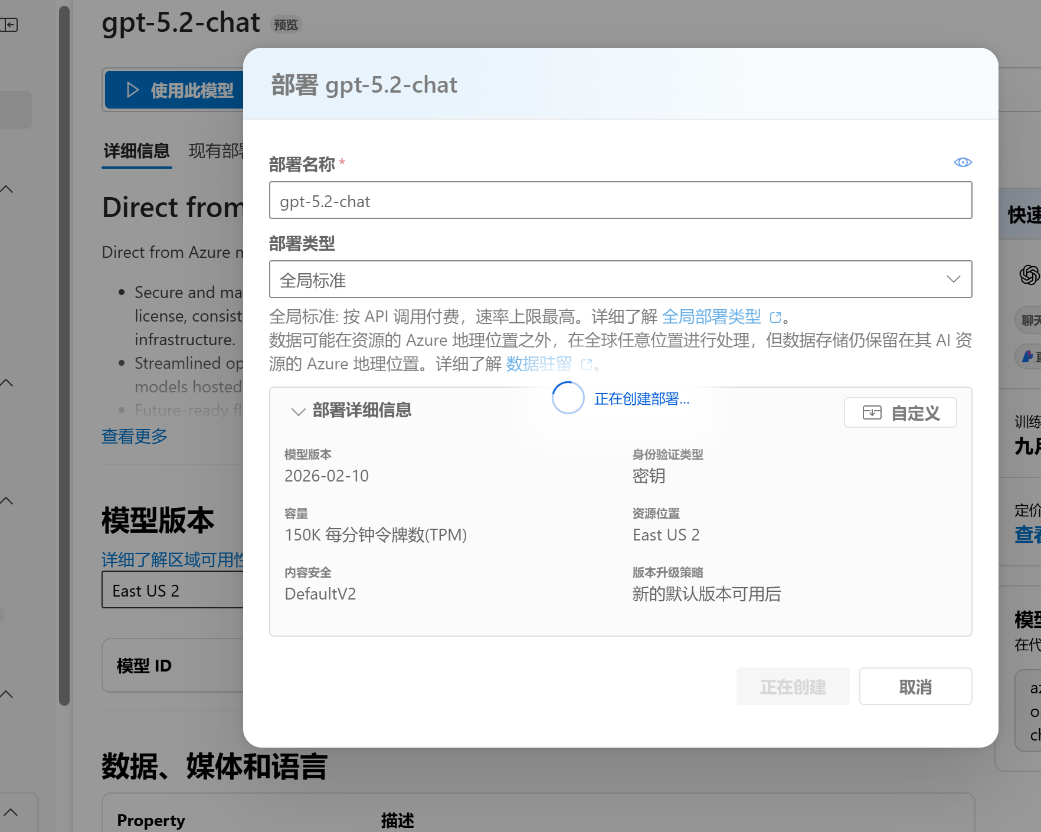The width and height of the screenshot is (1041, 832).
Task: Click the fourth sidebar collapse chevron
Action: click(6, 695)
